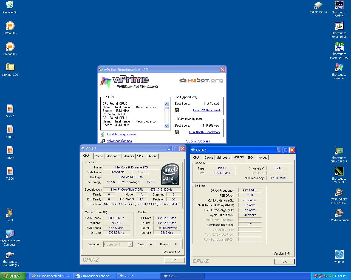Click save icon beside Run 1024M Benchmark
Viewport: 351px width, 280px height.
tap(177, 132)
